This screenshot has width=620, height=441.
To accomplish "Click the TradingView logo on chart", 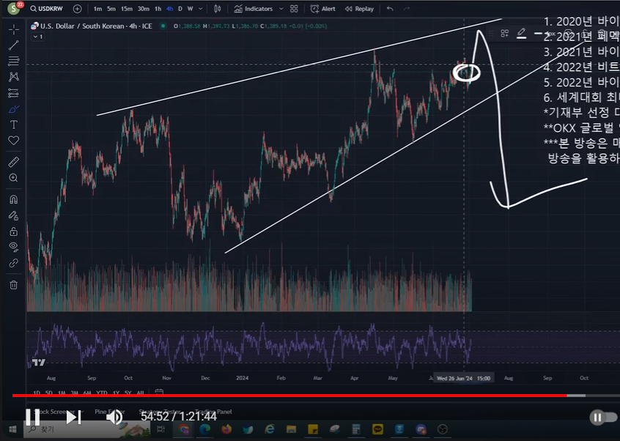I will pyautogui.click(x=39, y=363).
